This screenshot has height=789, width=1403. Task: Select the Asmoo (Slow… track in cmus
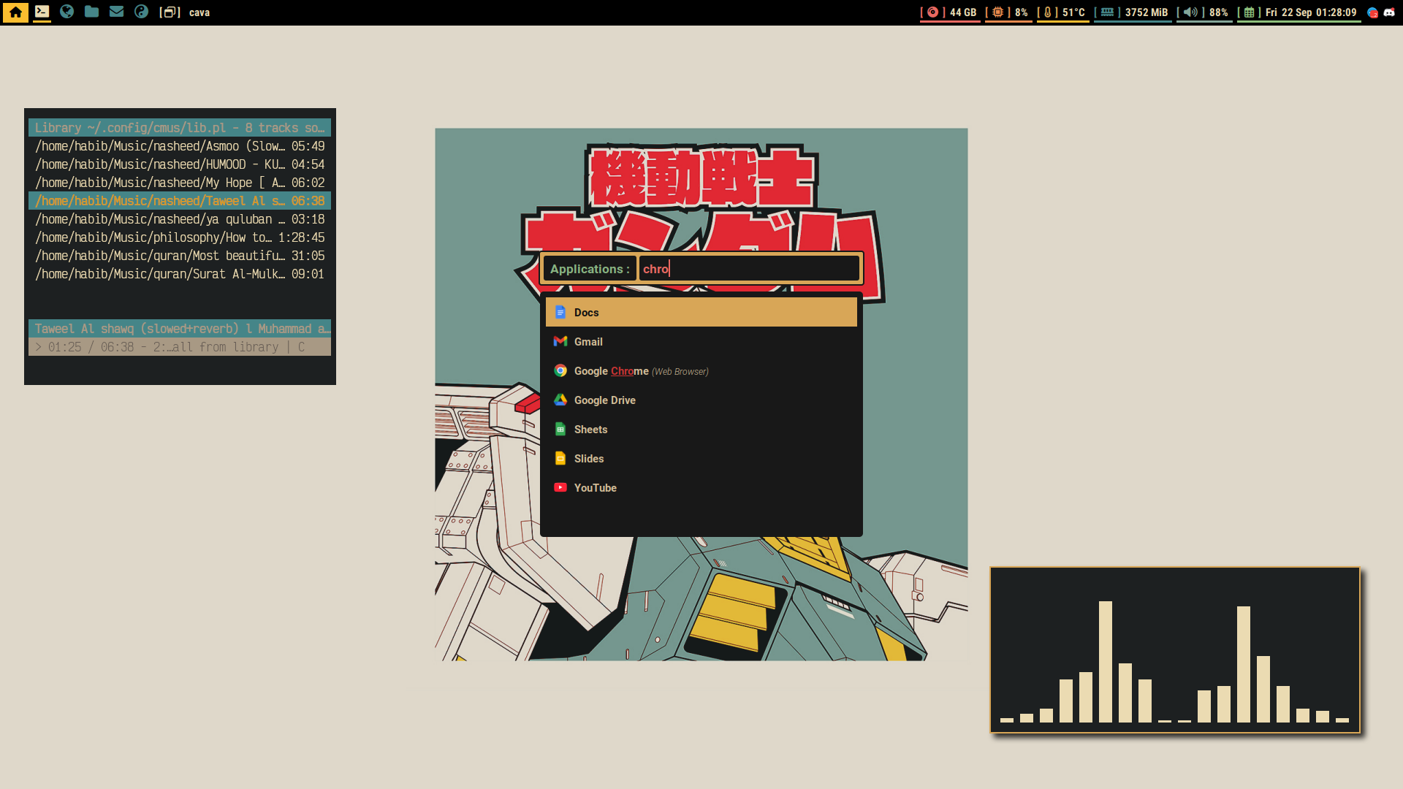pos(180,146)
